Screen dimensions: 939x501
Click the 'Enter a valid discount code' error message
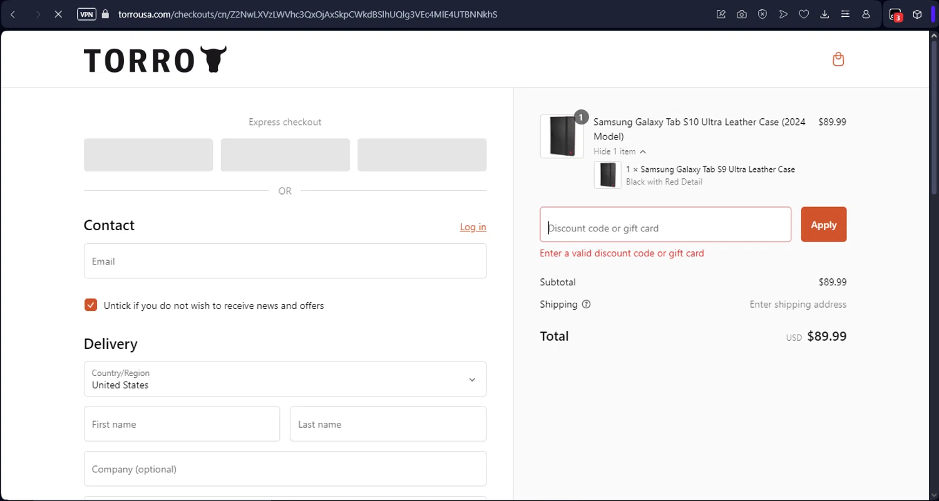tap(622, 253)
